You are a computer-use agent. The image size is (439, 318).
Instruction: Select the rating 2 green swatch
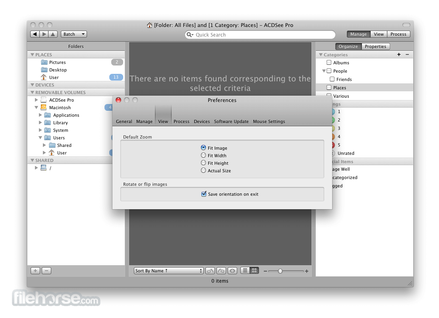point(333,120)
